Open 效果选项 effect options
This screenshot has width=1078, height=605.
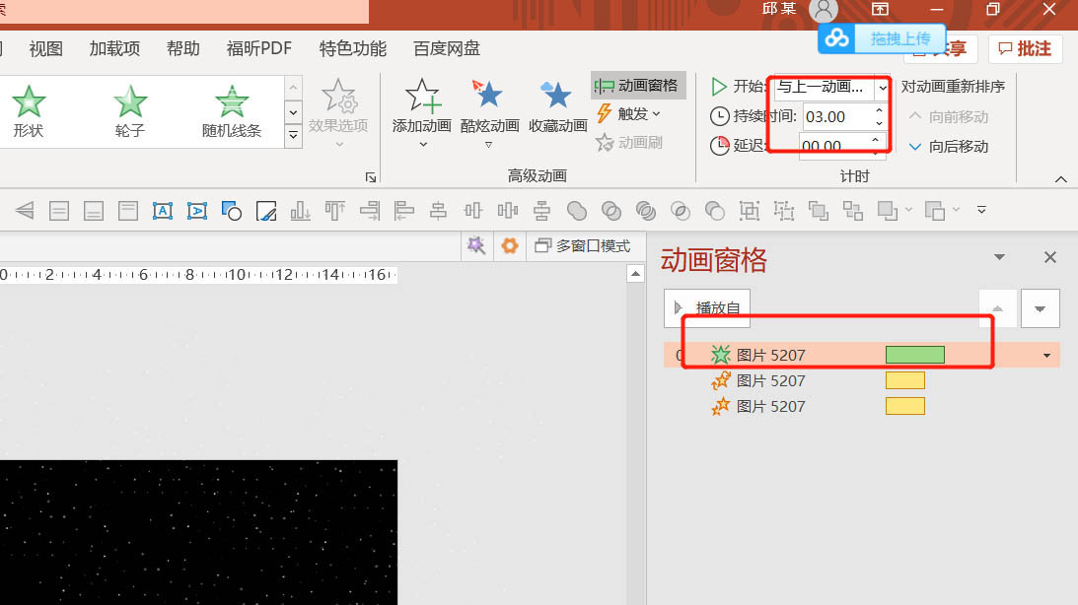pos(338,112)
